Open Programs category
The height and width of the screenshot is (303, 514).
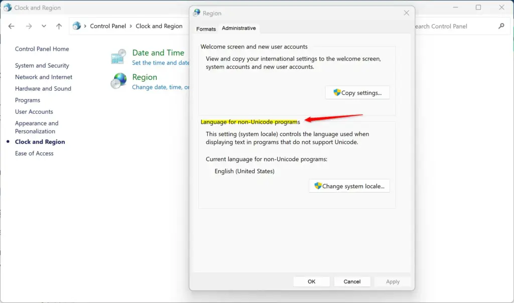click(x=28, y=100)
